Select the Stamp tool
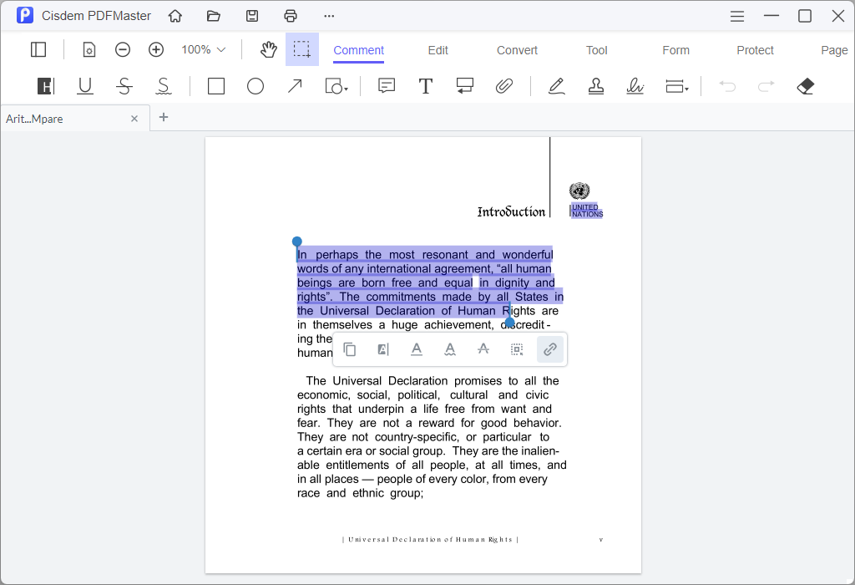The image size is (855, 585). [x=595, y=86]
